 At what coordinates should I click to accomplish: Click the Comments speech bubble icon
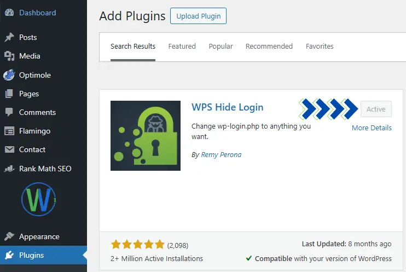pyautogui.click(x=9, y=112)
